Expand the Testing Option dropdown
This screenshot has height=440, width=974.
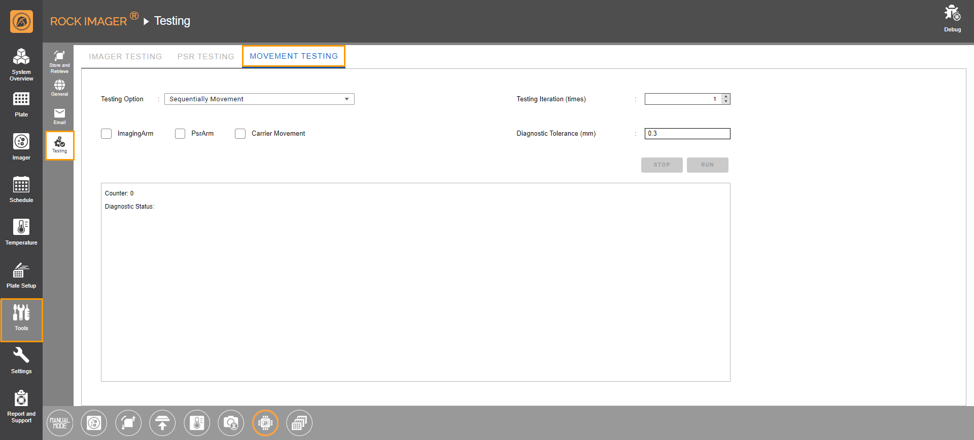click(x=259, y=99)
